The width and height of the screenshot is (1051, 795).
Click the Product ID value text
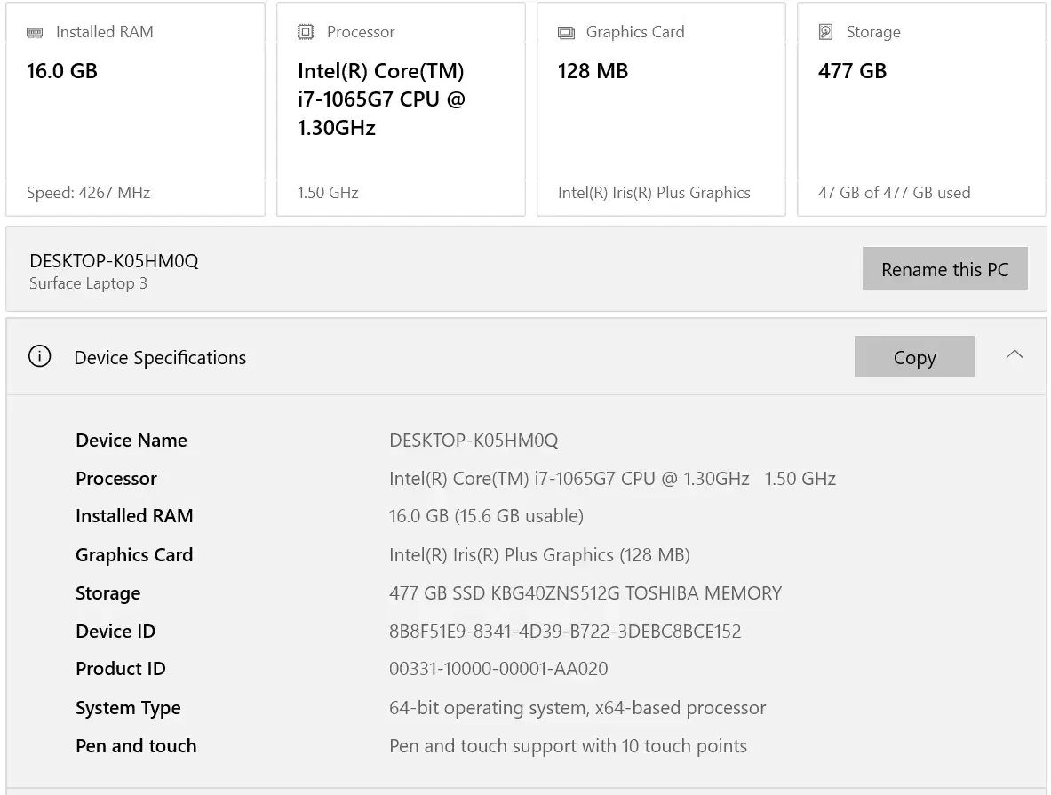point(498,669)
